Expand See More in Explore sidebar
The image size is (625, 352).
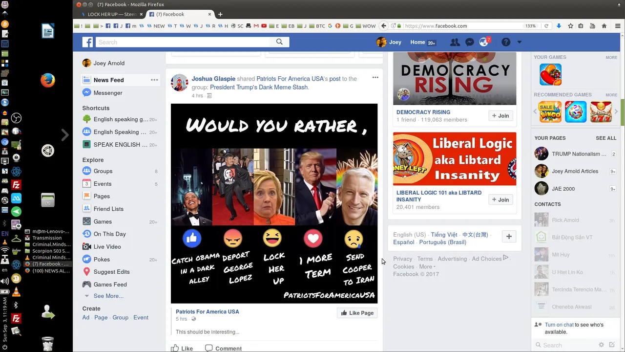coord(108,296)
